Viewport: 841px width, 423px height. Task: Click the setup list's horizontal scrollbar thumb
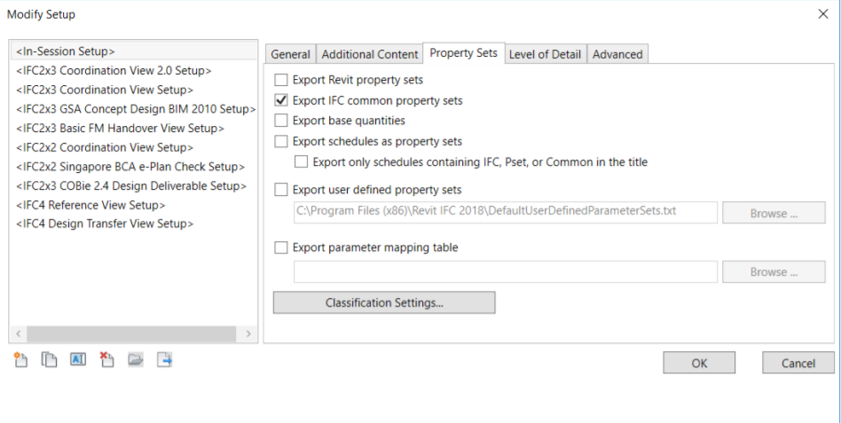(x=131, y=333)
